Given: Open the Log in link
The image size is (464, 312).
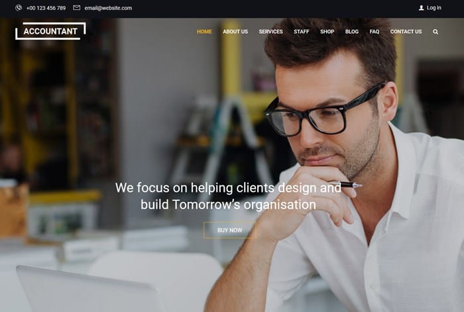Looking at the screenshot, I should 434,8.
